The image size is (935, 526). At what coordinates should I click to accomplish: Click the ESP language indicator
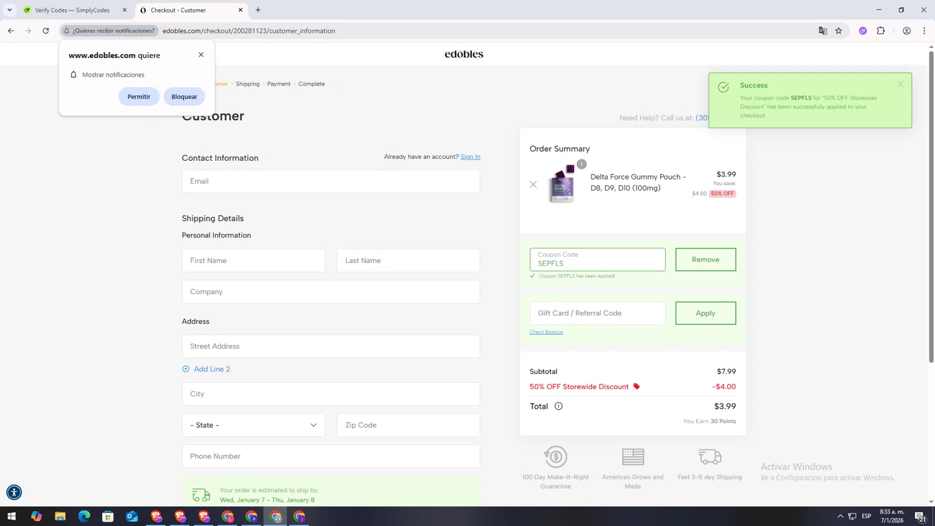(866, 516)
